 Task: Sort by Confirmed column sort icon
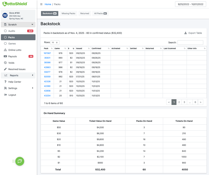(x=109, y=49)
